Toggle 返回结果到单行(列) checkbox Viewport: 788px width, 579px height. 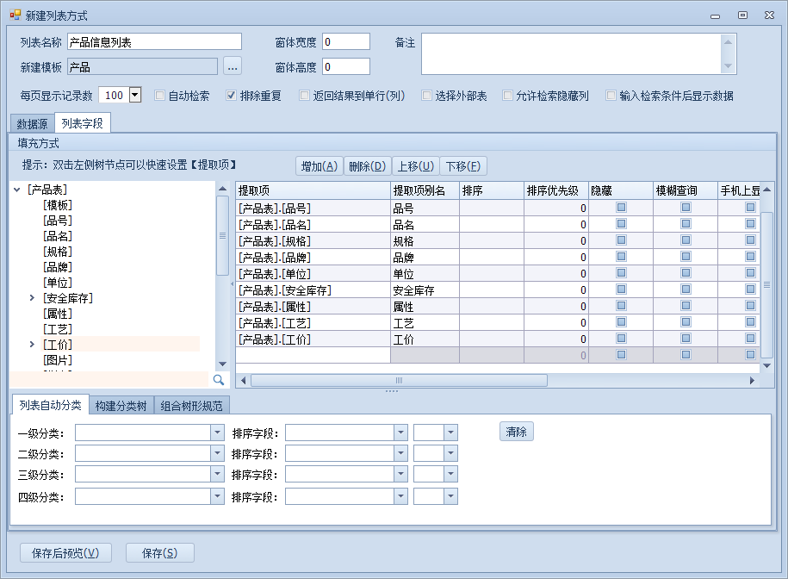click(304, 96)
